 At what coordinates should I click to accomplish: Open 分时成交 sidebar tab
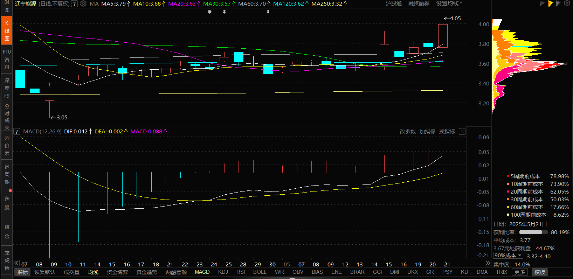tap(7, 117)
